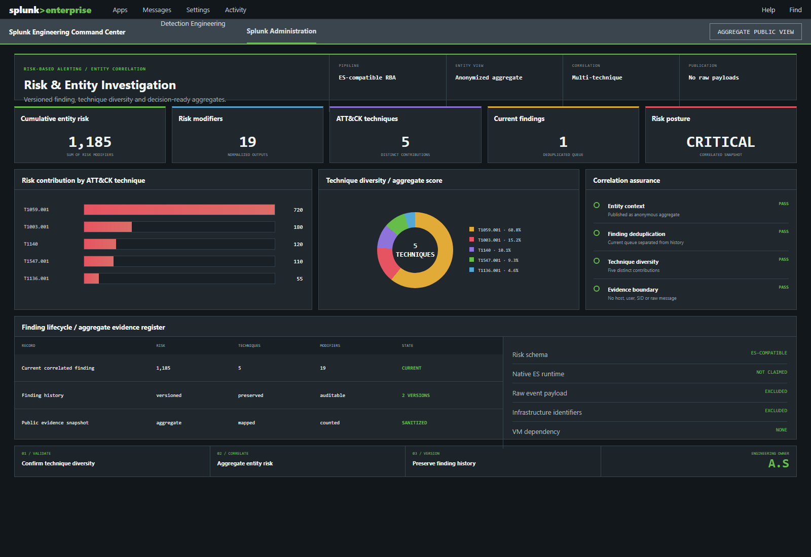Select the Splunk Administration tab
This screenshot has height=557, width=811.
(281, 31)
